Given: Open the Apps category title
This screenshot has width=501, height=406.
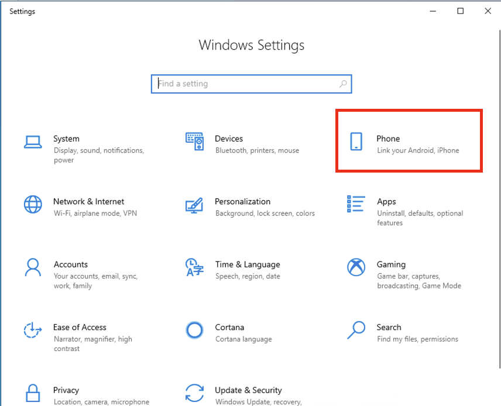Looking at the screenshot, I should pyautogui.click(x=386, y=202).
